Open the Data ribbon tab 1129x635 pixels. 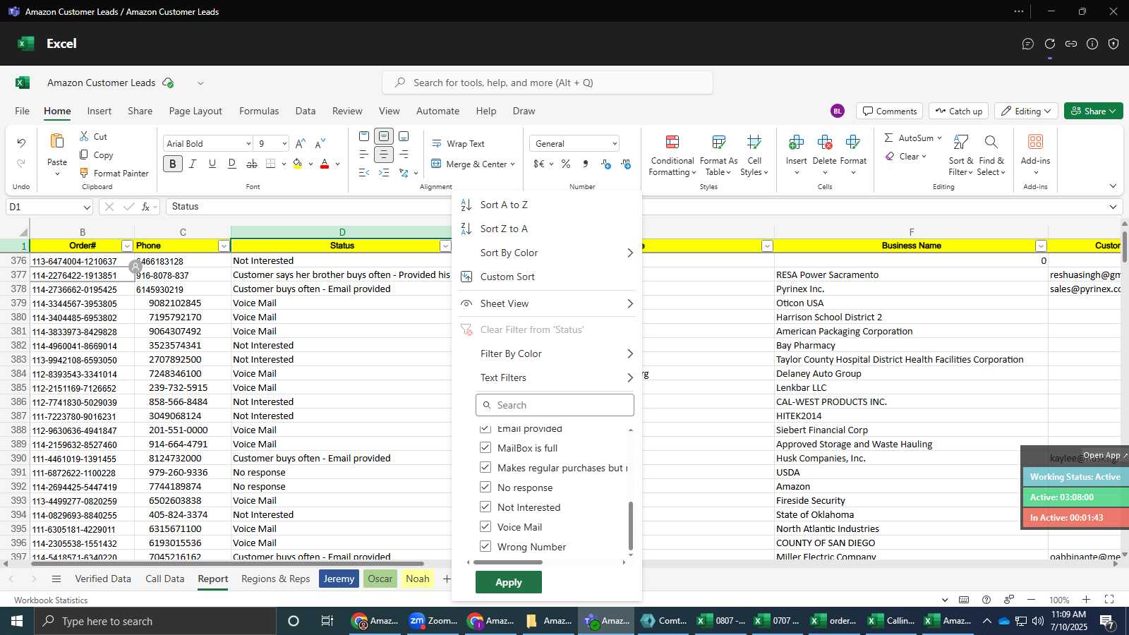(306, 111)
